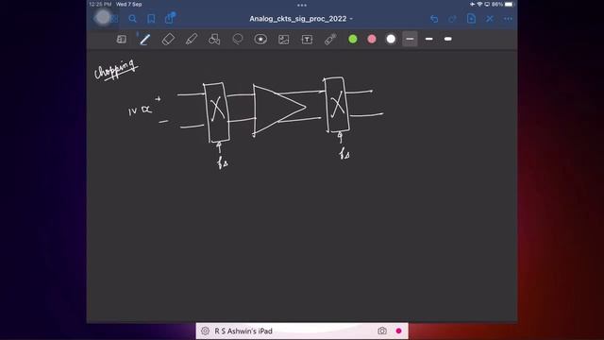Open the thumbnails grid view
The image size is (604, 340).
point(114,19)
